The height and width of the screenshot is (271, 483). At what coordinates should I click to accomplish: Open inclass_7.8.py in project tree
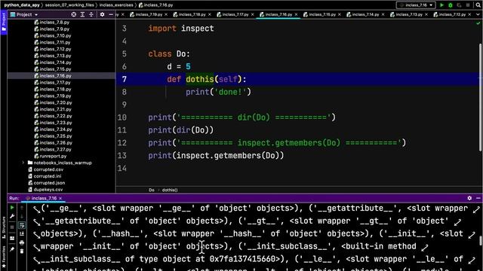[x=54, y=22]
